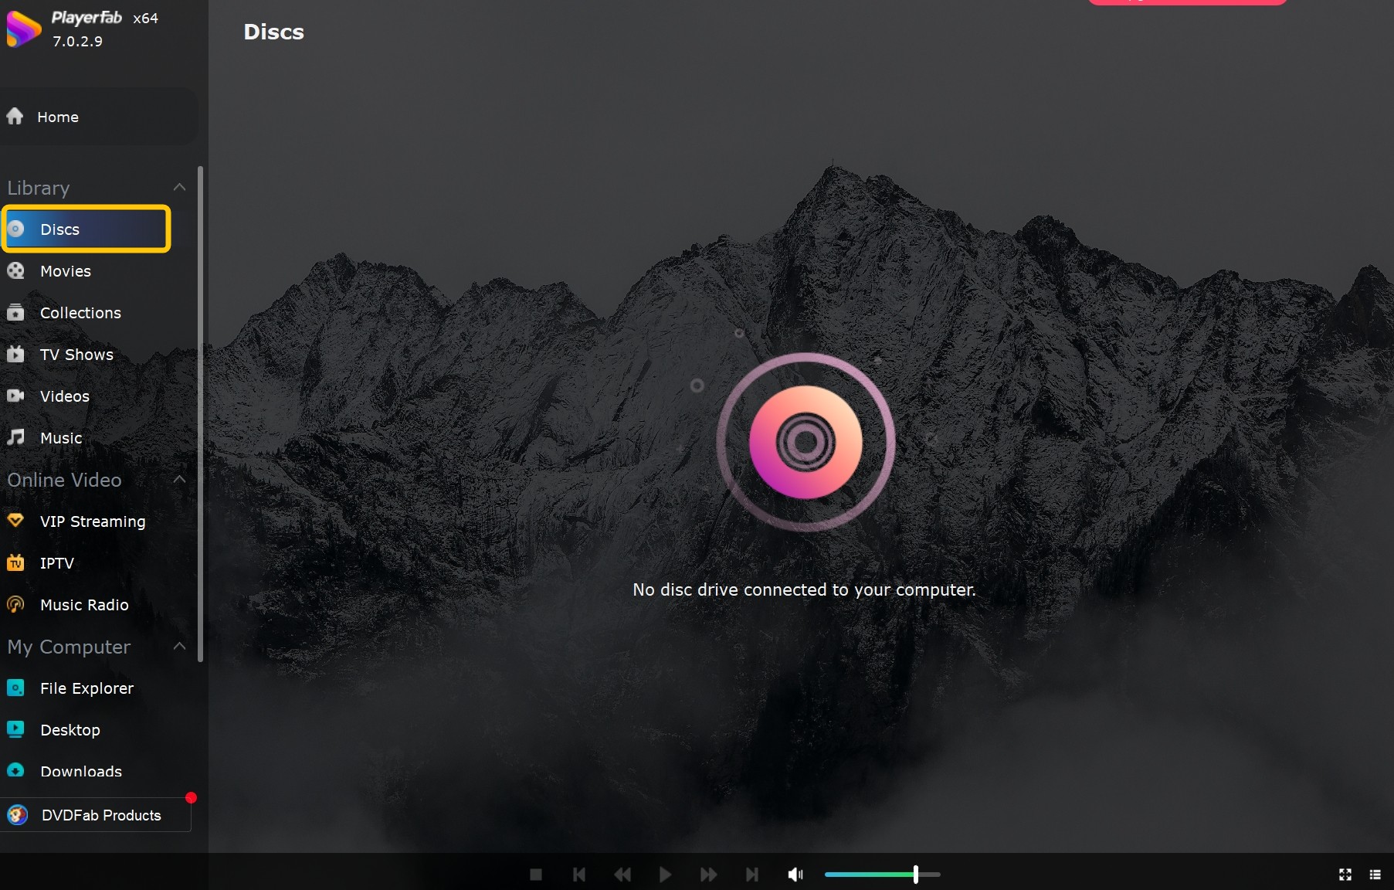The width and height of the screenshot is (1394, 890).
Task: Click the rewind button
Action: click(x=622, y=875)
